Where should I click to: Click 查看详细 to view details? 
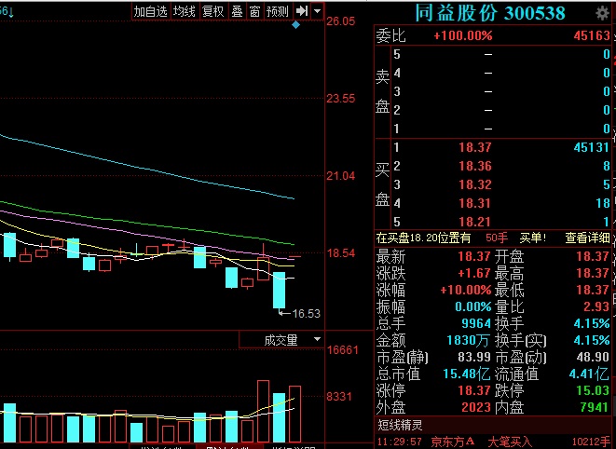click(589, 238)
